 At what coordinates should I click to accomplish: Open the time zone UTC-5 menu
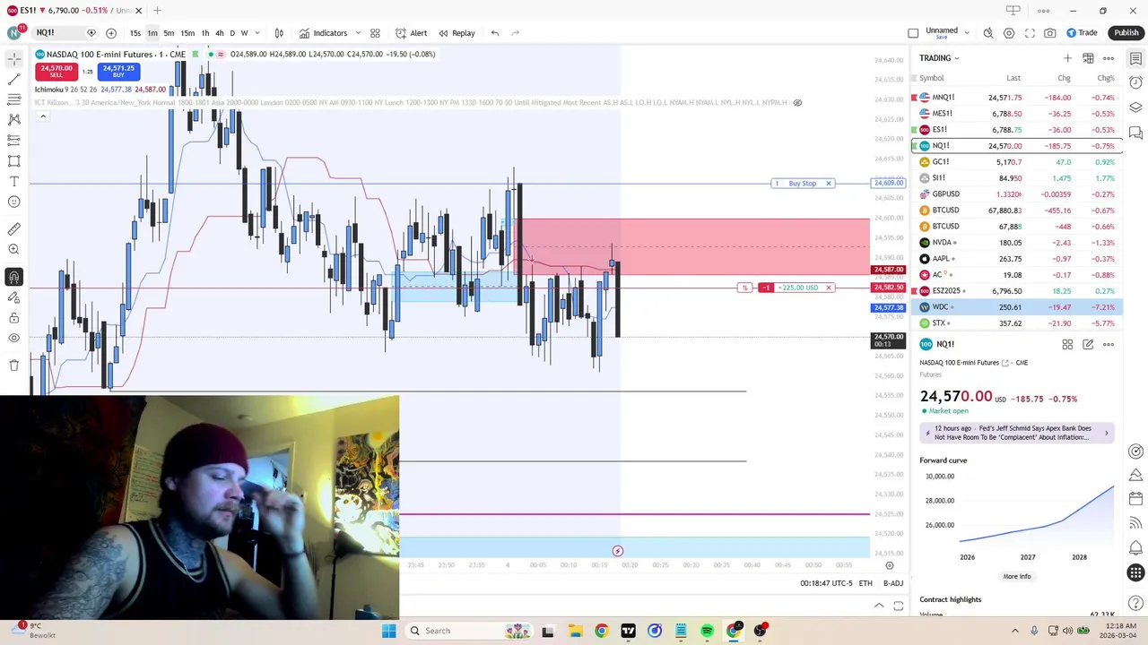point(826,583)
